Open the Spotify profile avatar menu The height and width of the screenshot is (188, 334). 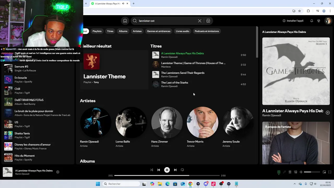tap(328, 21)
